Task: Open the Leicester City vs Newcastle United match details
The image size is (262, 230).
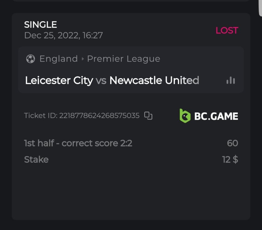Action: 112,80
